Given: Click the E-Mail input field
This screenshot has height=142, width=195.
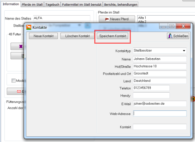Looking at the screenshot, I should [160, 104].
